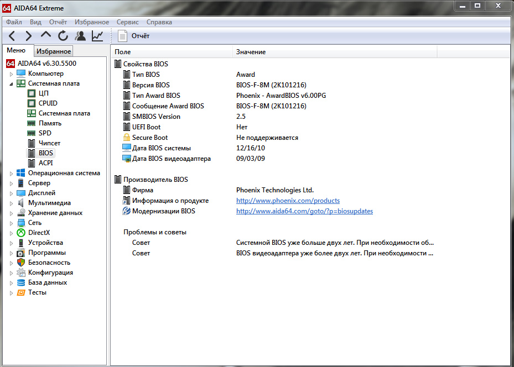
Task: Click the Back navigation arrow
Action: [x=12, y=36]
